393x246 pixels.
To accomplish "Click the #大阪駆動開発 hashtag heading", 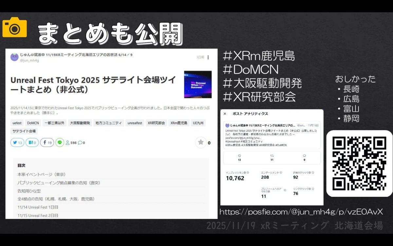I will [x=262, y=83].
